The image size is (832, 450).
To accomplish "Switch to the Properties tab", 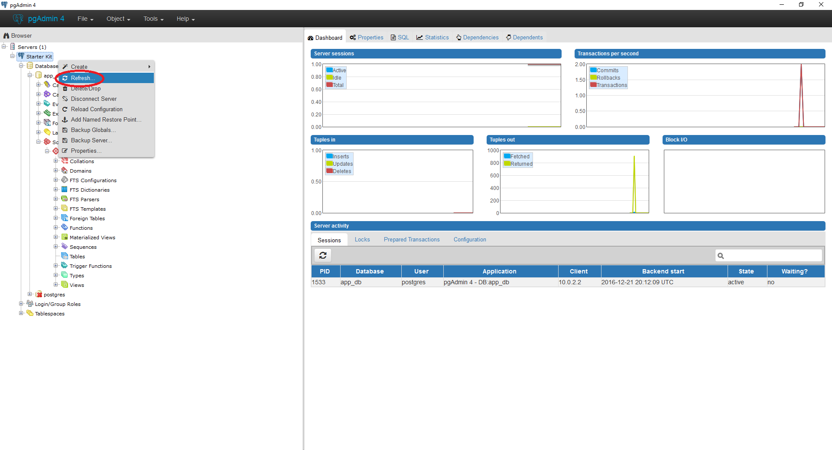I will [367, 38].
